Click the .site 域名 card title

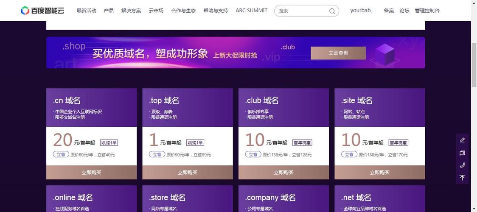[x=357, y=100]
